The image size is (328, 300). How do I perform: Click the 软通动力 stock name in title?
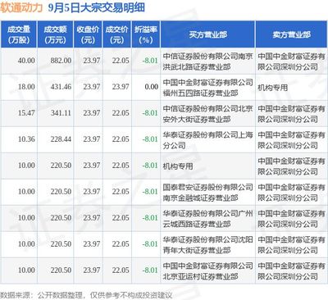21,7
